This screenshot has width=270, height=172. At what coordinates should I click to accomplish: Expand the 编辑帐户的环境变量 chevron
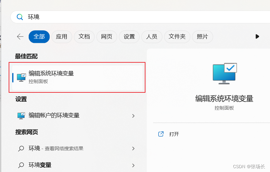pyautogui.click(x=133, y=116)
